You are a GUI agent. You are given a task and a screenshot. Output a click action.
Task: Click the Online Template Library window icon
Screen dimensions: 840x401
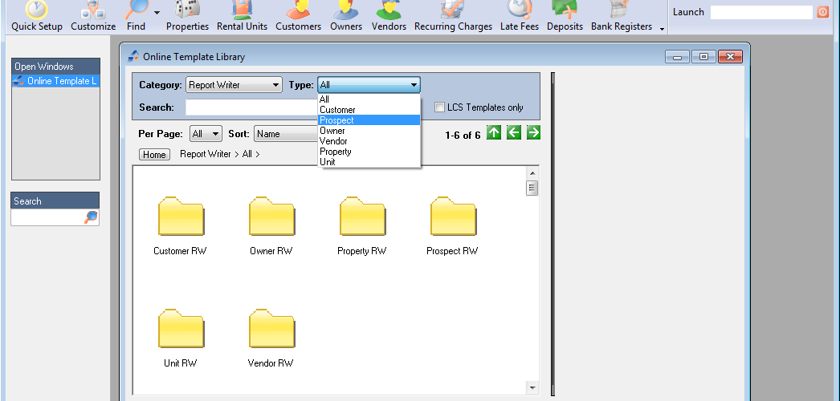point(133,56)
